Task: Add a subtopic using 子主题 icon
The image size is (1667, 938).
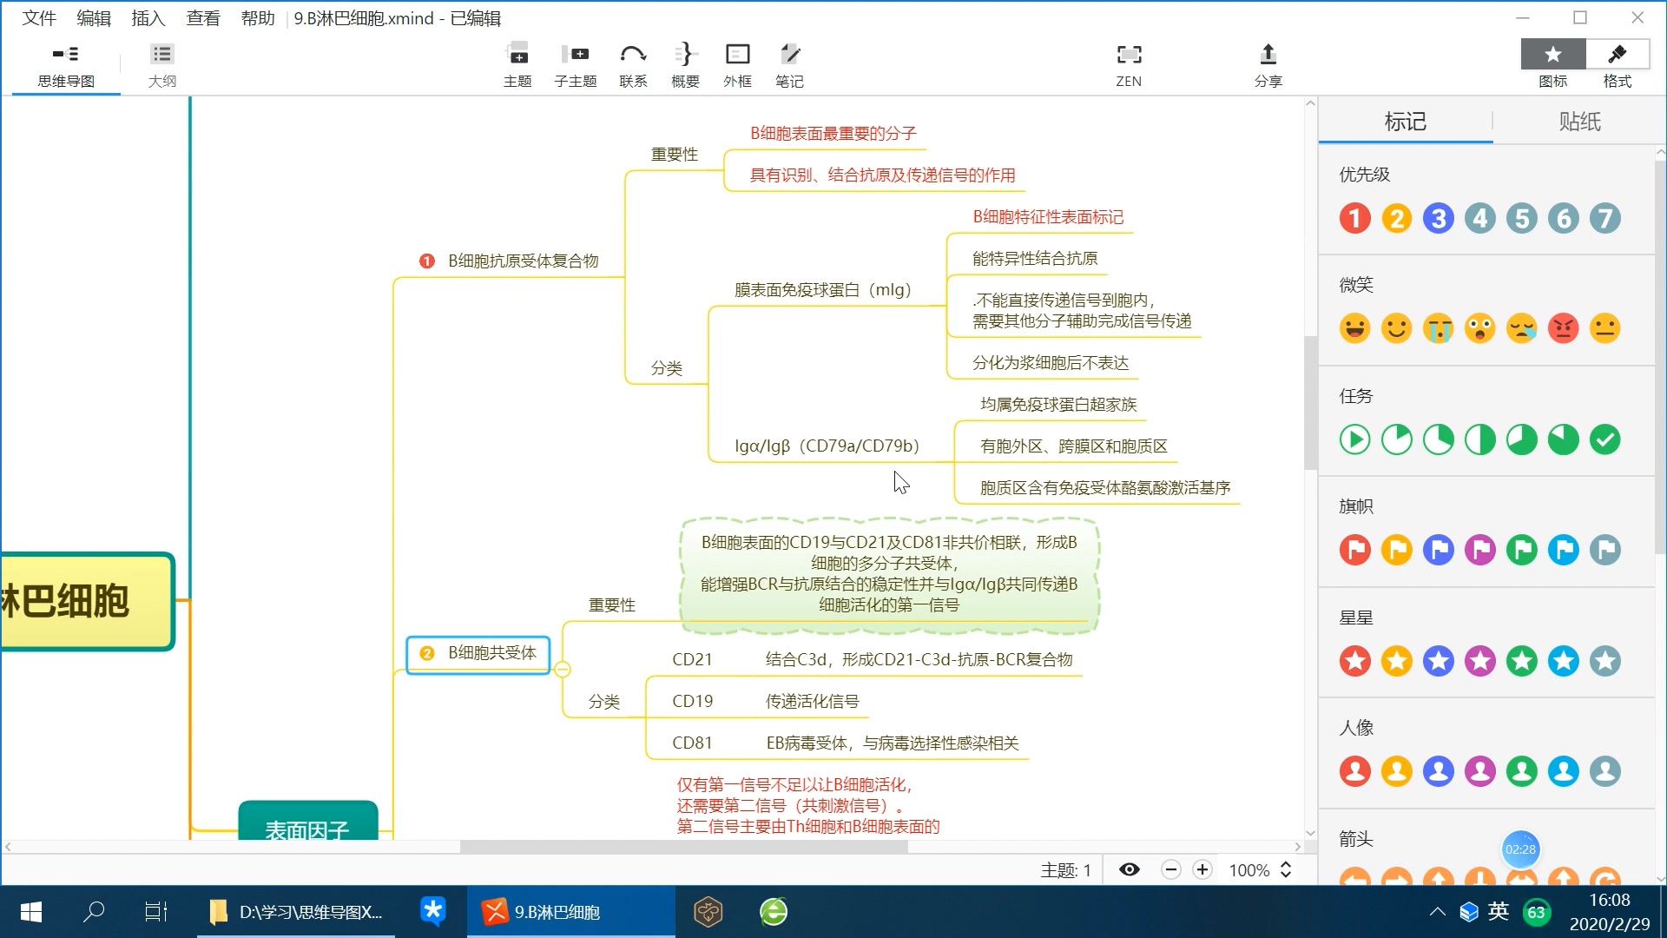Action: tap(575, 65)
